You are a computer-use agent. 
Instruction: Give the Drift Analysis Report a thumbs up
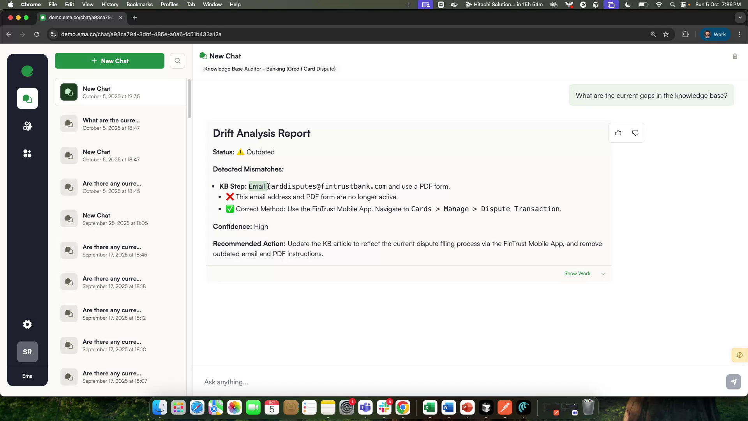(x=618, y=133)
